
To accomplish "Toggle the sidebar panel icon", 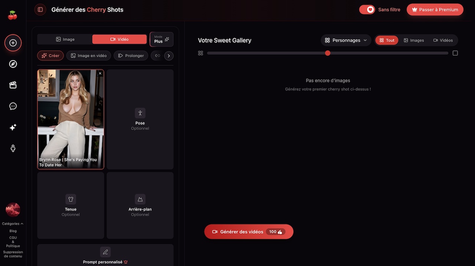I will click(40, 10).
